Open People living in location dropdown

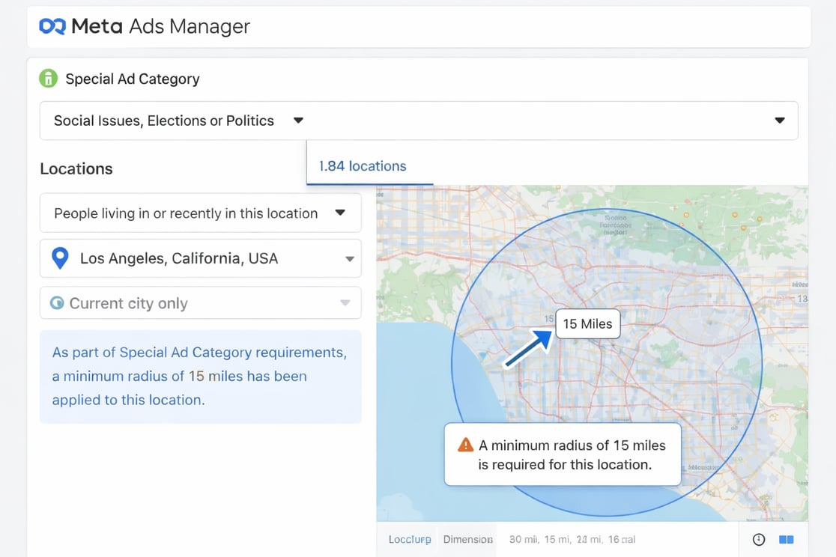pos(340,213)
